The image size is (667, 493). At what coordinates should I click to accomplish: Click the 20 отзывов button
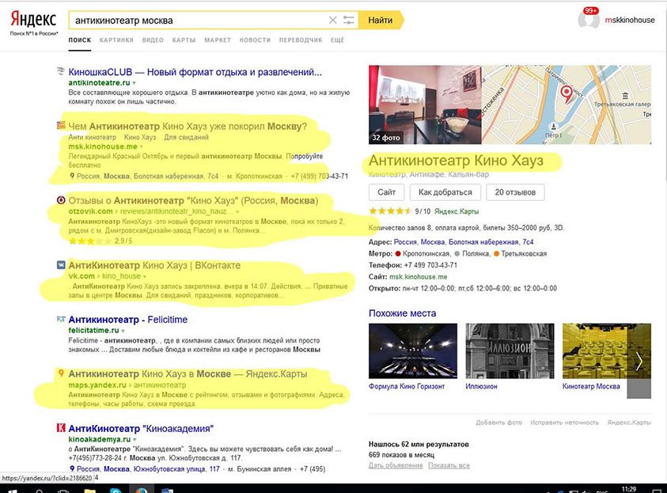pyautogui.click(x=514, y=192)
